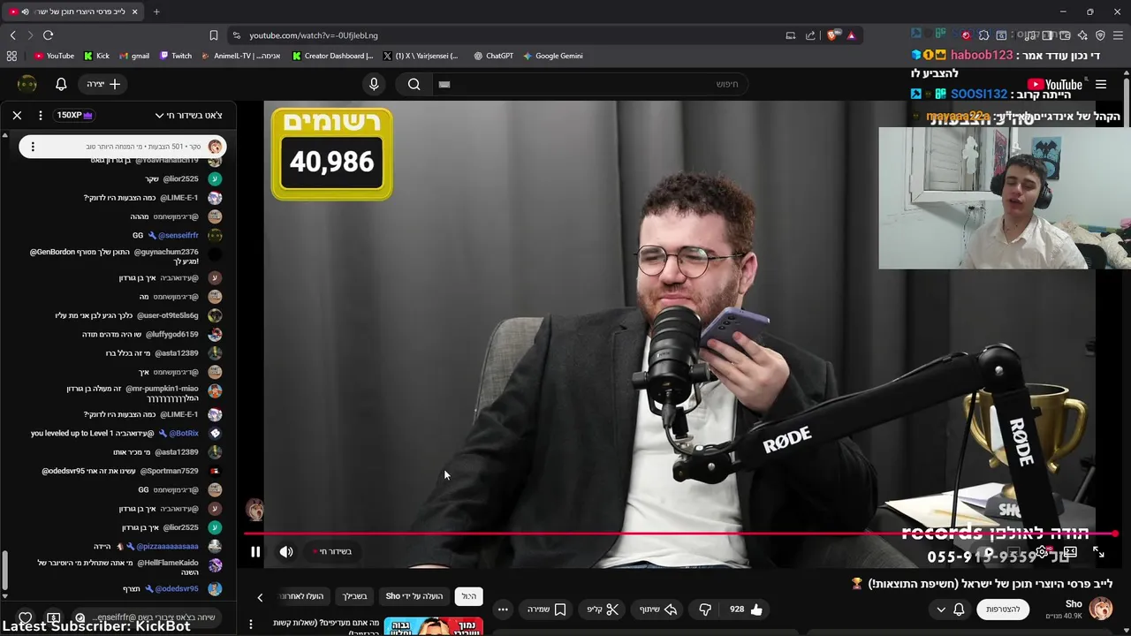
Task: Toggle fullscreen mode on the video player
Action: (x=1098, y=552)
